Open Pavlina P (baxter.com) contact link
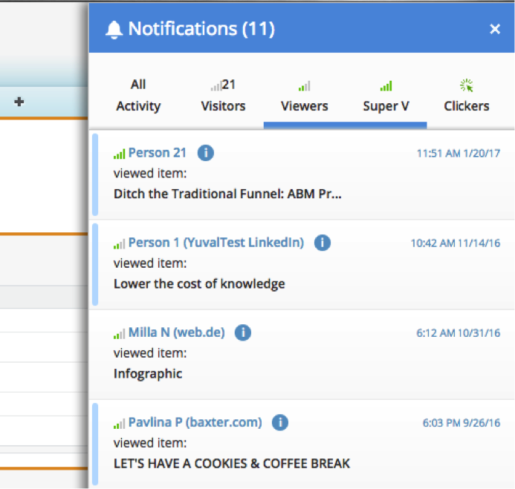Image resolution: width=515 pixels, height=489 pixels. point(195,422)
